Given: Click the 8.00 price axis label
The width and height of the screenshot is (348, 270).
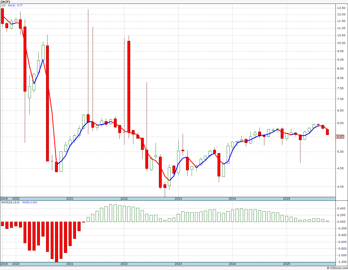Looking at the screenshot, I should click(x=341, y=78).
